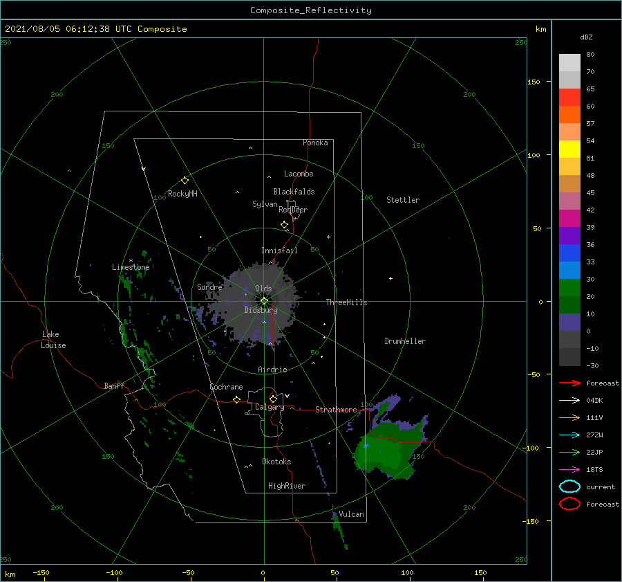The height and width of the screenshot is (582, 622).
Task: Click the Cochrane town label
Action: pyautogui.click(x=226, y=387)
